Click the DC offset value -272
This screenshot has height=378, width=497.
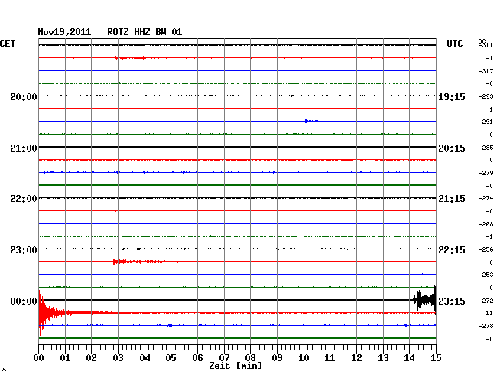tap(486, 301)
